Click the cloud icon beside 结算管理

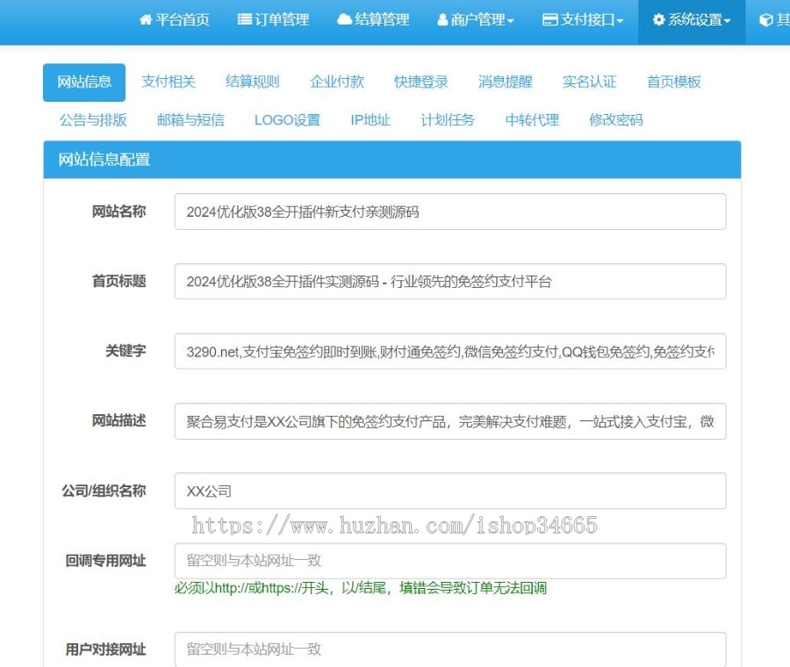tap(344, 20)
